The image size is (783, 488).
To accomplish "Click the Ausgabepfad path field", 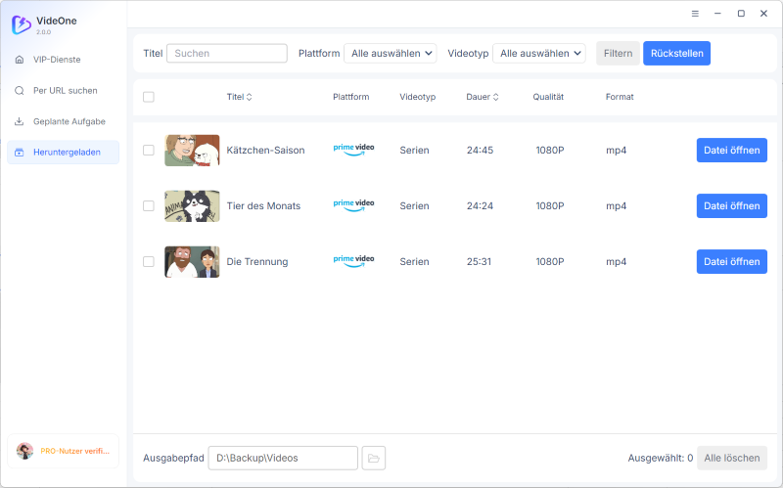I will (283, 458).
